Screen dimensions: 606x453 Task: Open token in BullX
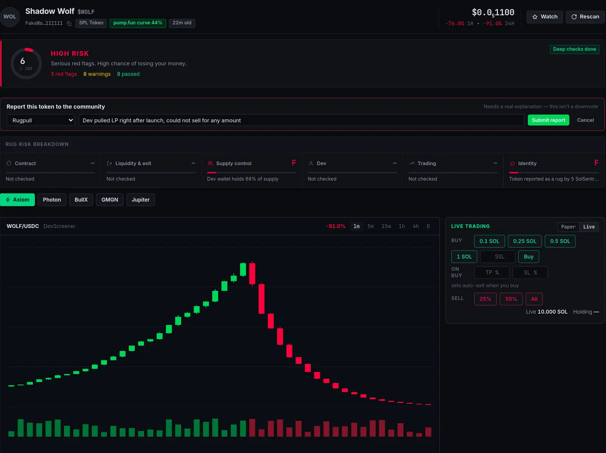click(x=81, y=200)
